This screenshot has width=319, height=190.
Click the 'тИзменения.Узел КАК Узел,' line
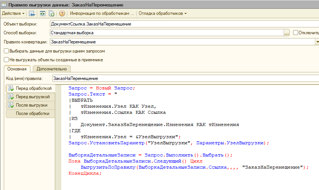(118, 106)
